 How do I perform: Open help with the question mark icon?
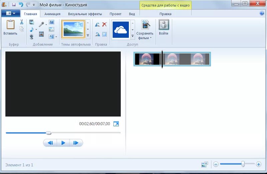coord(262,13)
